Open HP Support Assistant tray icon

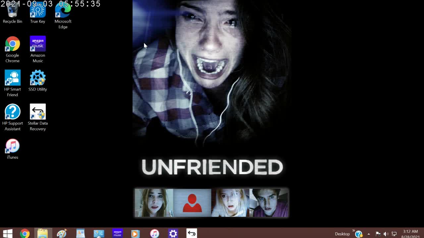click(x=359, y=234)
